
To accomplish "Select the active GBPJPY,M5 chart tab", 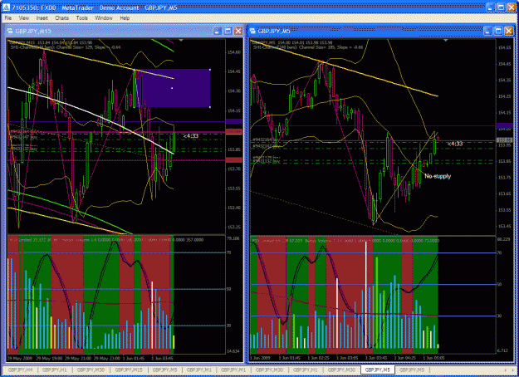I will click(x=377, y=370).
